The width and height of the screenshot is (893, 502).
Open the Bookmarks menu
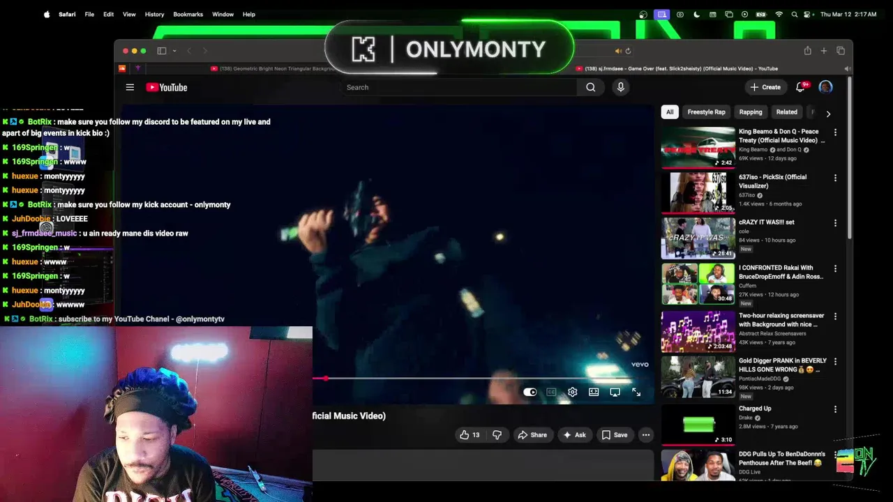pos(188,14)
